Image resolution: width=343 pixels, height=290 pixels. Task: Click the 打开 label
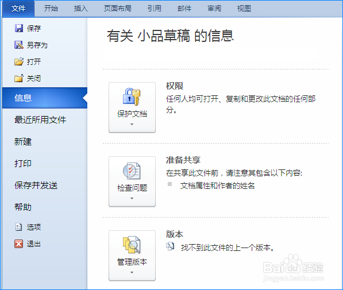(x=34, y=61)
